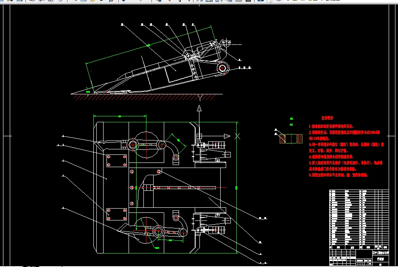Click the green grip on the lower horizontal dimension near the bottom arm
This screenshot has height=267, width=398.
point(170,240)
